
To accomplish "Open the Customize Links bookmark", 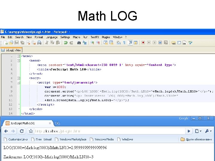I will pos(16,139).
